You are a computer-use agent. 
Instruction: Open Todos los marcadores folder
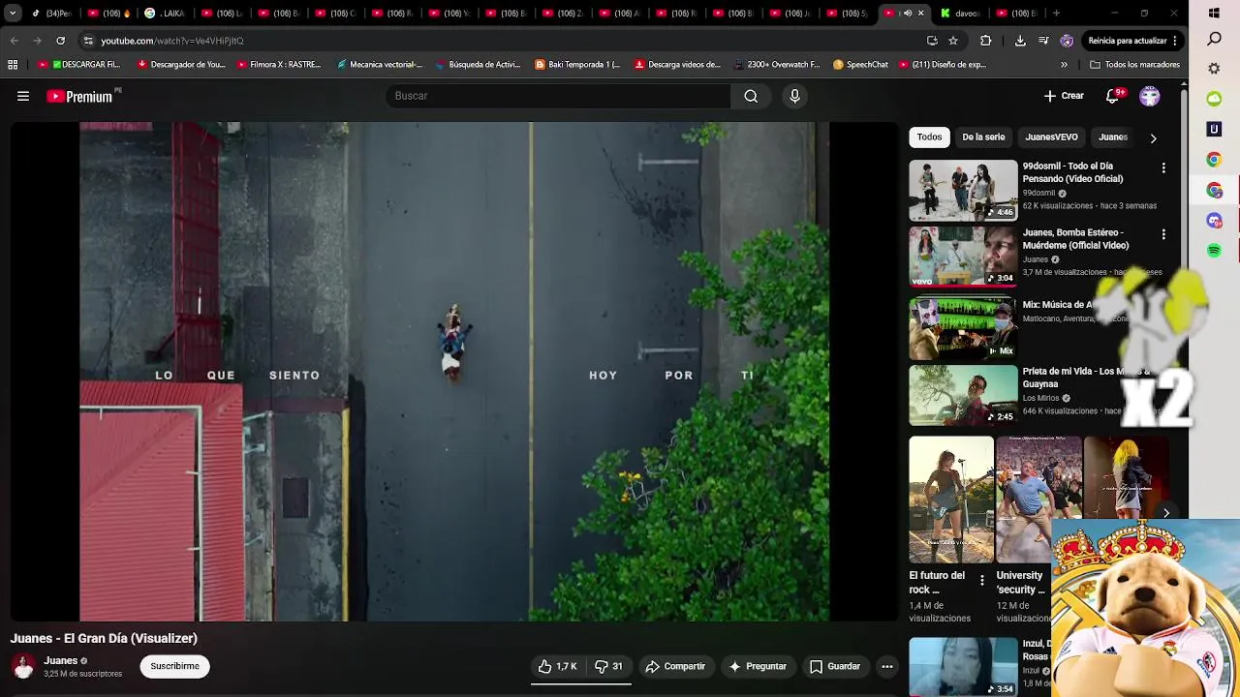click(x=1134, y=65)
